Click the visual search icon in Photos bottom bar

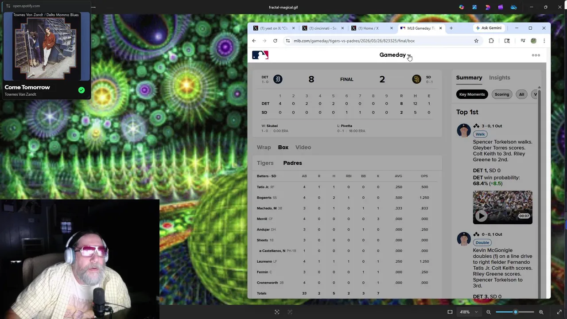pos(277,312)
